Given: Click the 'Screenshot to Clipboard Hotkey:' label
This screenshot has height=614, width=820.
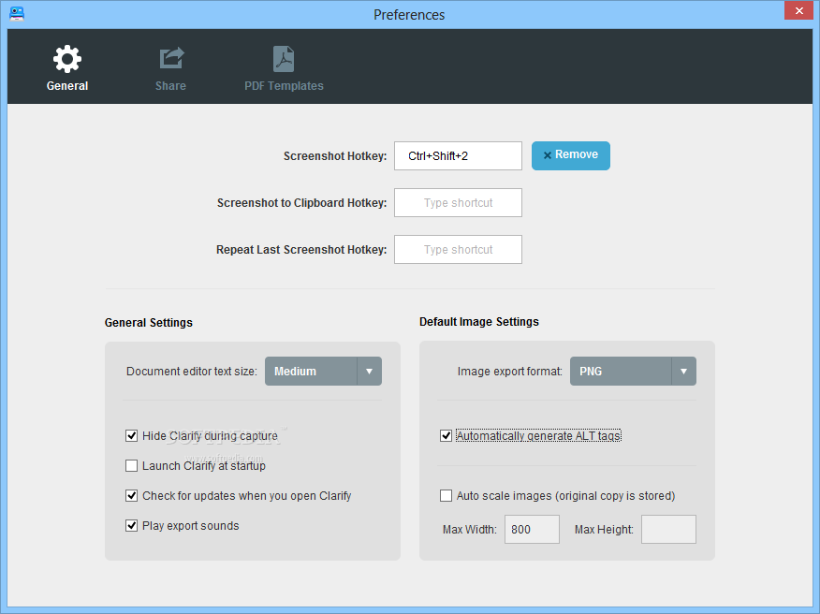Looking at the screenshot, I should [x=301, y=203].
